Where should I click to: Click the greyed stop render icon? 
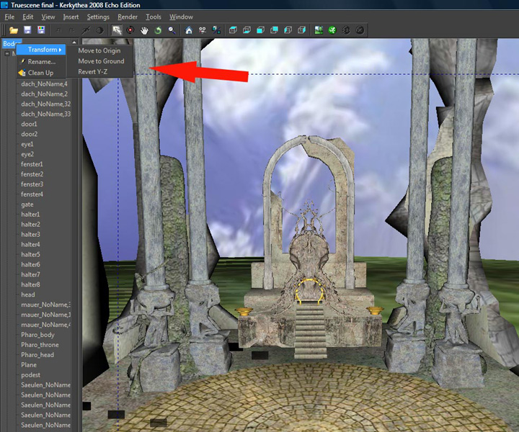360,30
